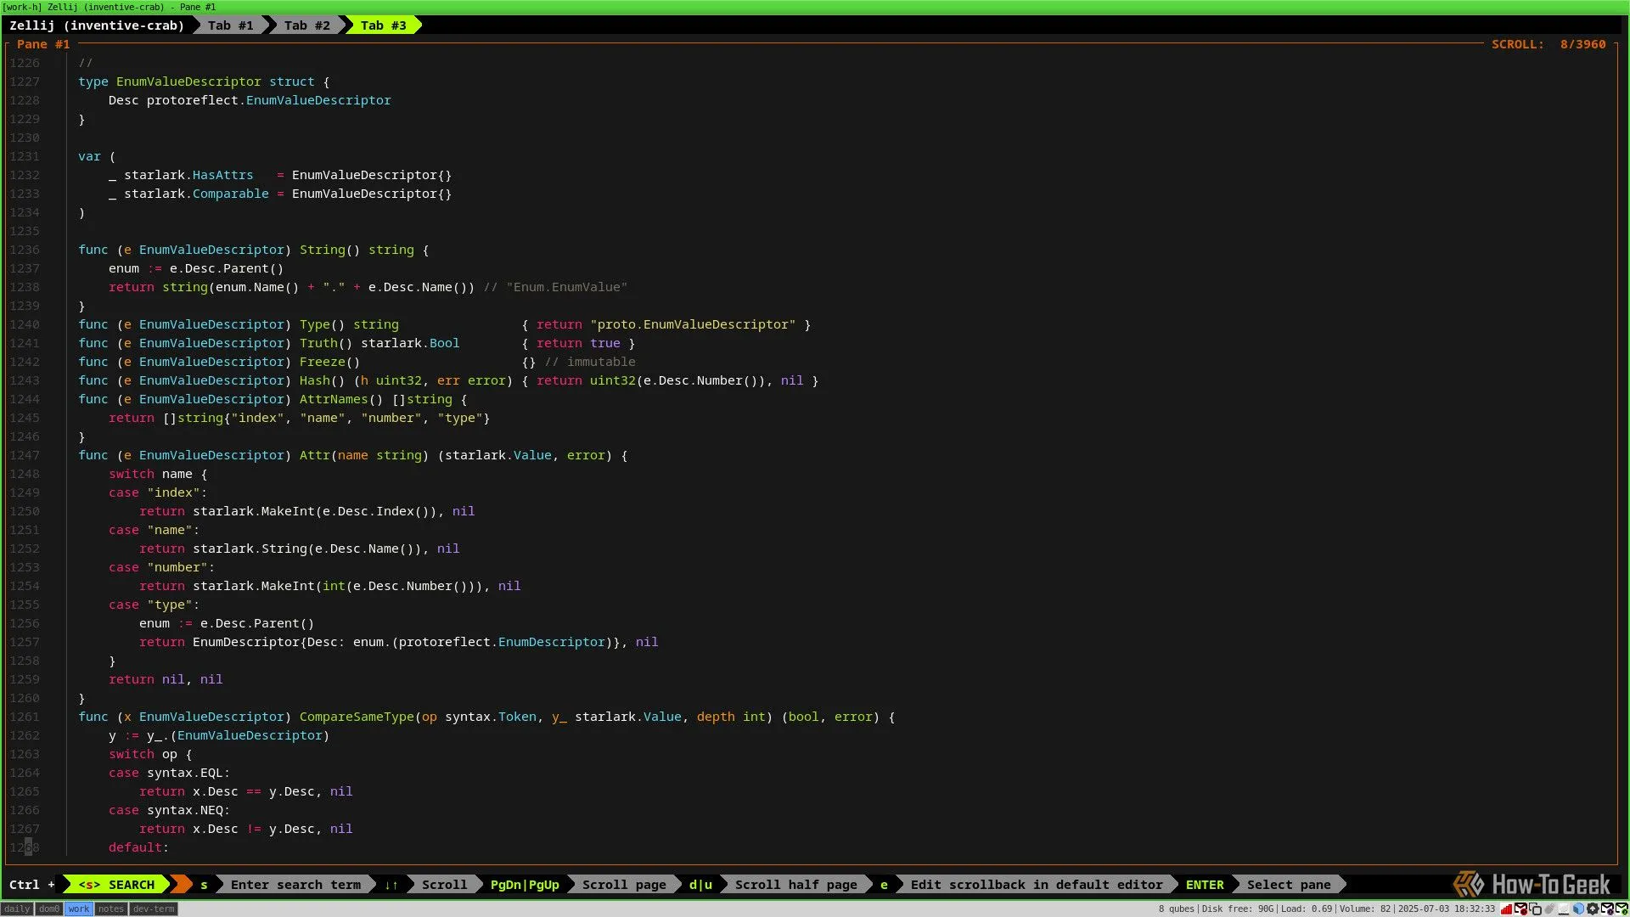Click the 'Scroll page' hint
Screen dimensions: 1630x917
[624, 884]
